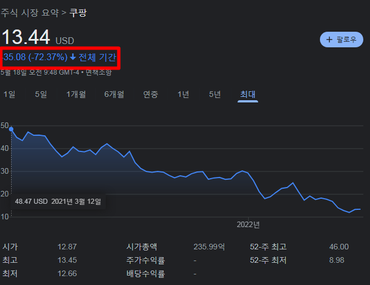
Task: Choose the 연중 range tab
Action: click(x=151, y=94)
